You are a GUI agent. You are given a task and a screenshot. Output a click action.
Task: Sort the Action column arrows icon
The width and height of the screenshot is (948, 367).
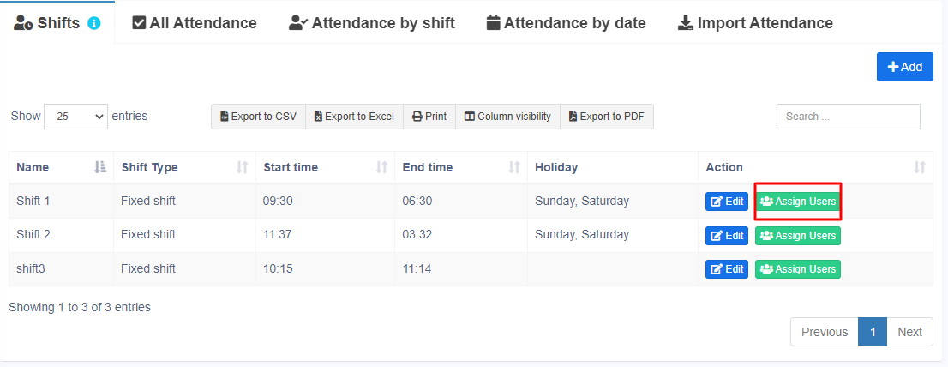point(920,167)
